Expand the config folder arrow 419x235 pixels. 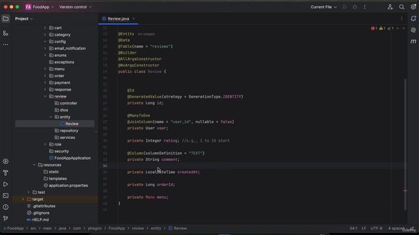click(45, 42)
